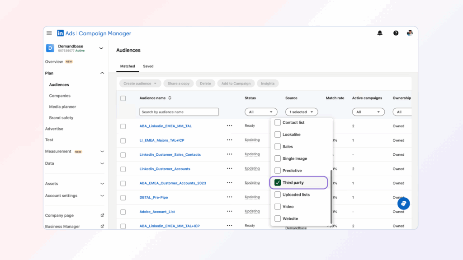Switch to the Saved tab
463x260 pixels.
click(148, 66)
